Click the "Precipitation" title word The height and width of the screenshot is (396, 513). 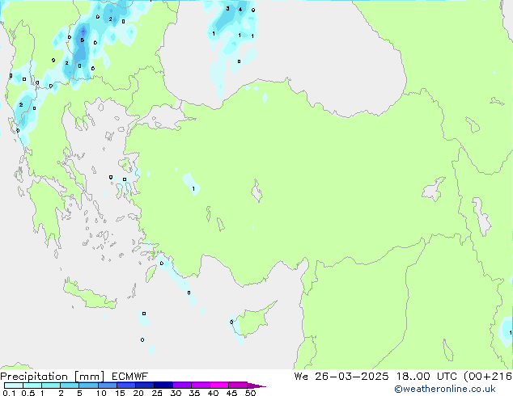(x=34, y=377)
